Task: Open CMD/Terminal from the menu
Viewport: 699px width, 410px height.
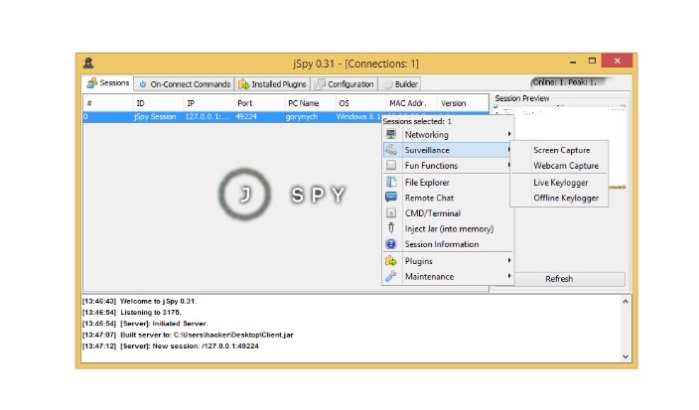Action: (448, 213)
